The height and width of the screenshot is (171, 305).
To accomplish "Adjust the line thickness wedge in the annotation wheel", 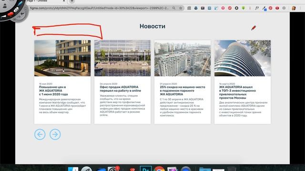I will [3, 17].
